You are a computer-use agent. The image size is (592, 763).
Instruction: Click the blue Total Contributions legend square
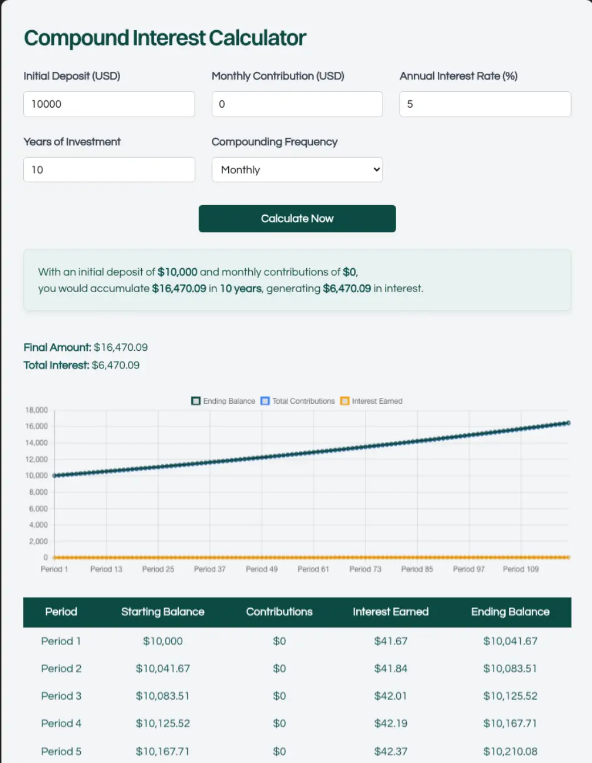(264, 401)
